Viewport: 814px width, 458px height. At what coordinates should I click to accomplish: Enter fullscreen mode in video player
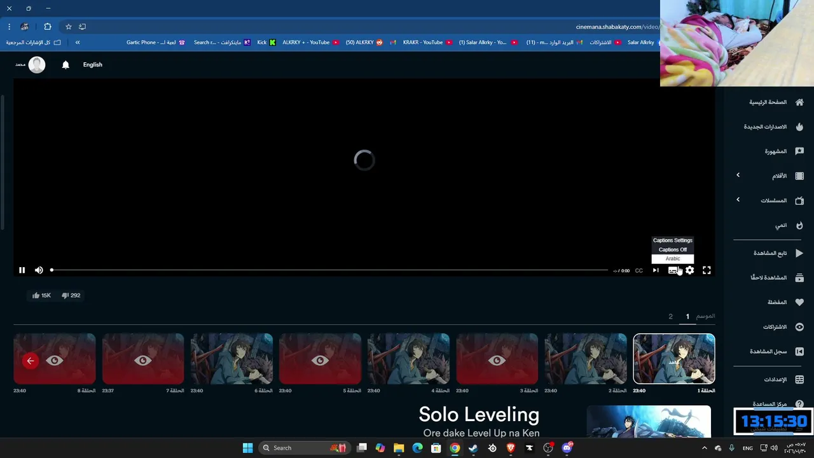pos(707,270)
